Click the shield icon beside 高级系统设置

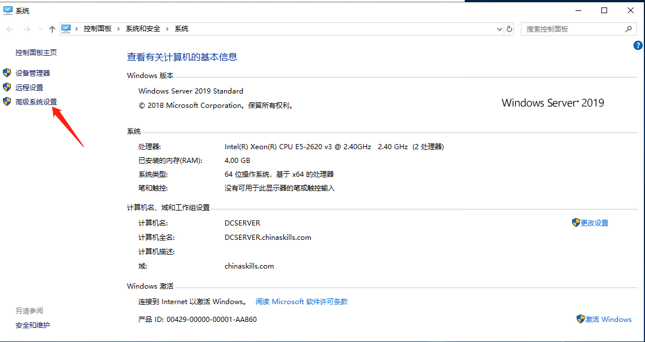[6, 102]
